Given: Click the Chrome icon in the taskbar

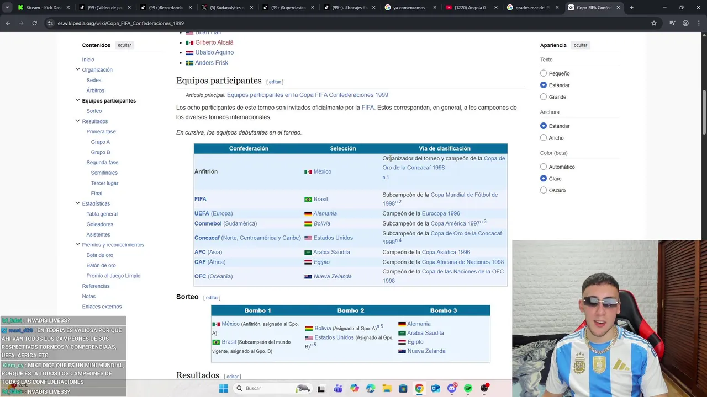Looking at the screenshot, I should click(x=419, y=388).
